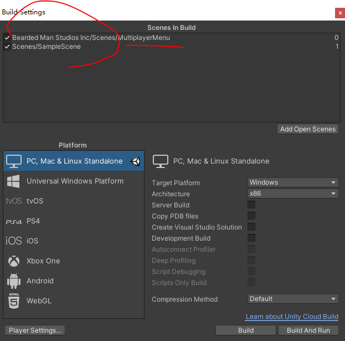Click the Architecture label
This screenshot has width=345, height=341.
(171, 194)
